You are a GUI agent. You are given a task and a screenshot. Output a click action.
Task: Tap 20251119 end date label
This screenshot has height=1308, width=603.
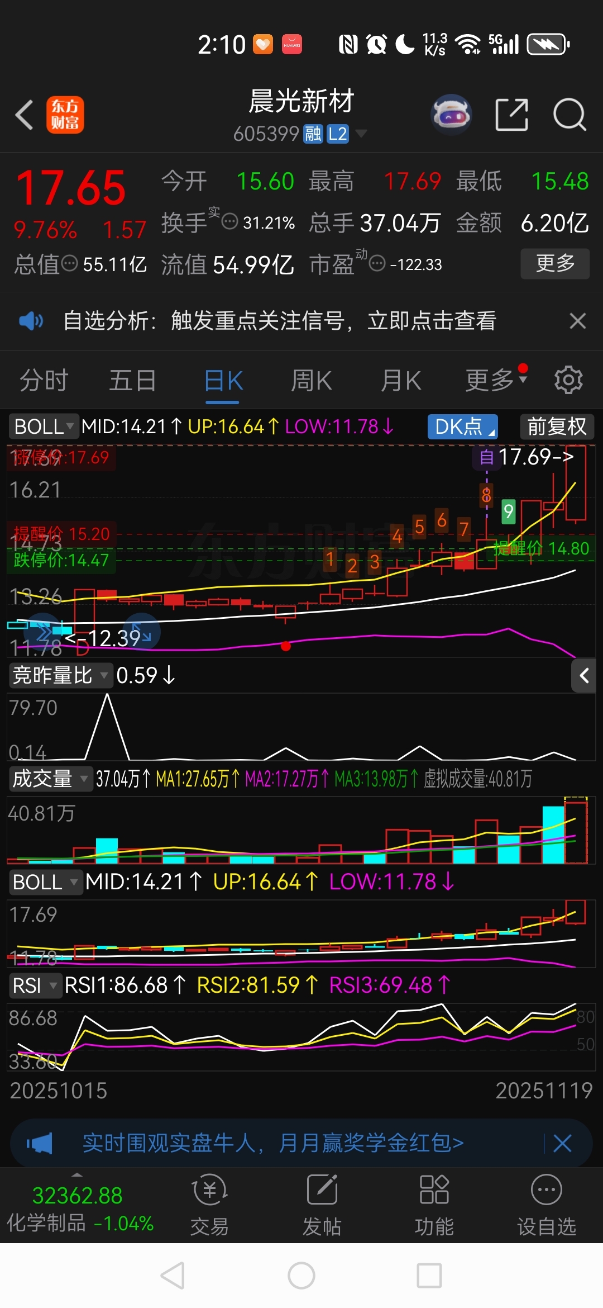pos(544,1091)
